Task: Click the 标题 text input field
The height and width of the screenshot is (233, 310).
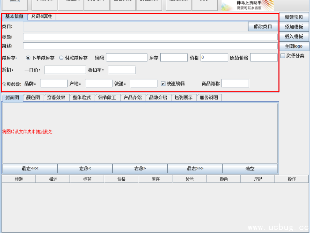Action: click(x=150, y=37)
